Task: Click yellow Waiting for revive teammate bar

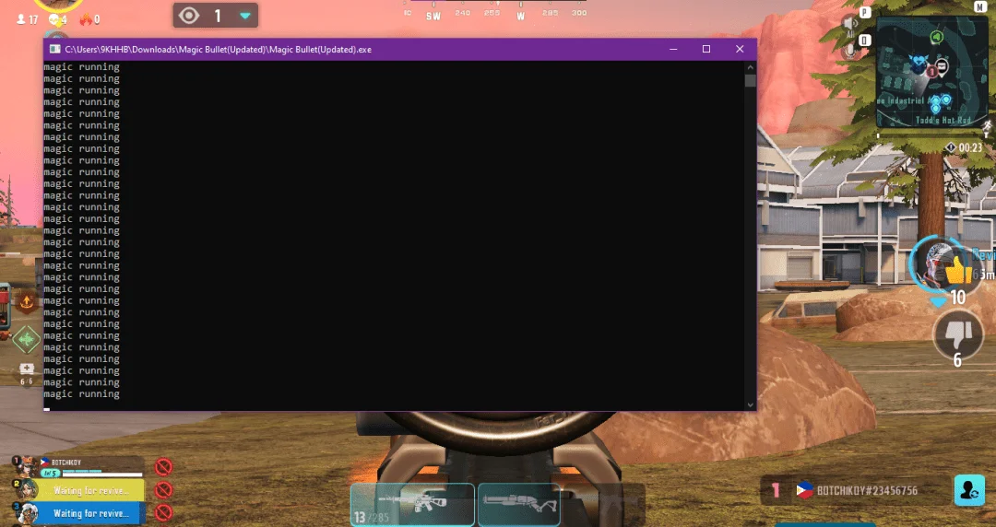Action: click(90, 490)
